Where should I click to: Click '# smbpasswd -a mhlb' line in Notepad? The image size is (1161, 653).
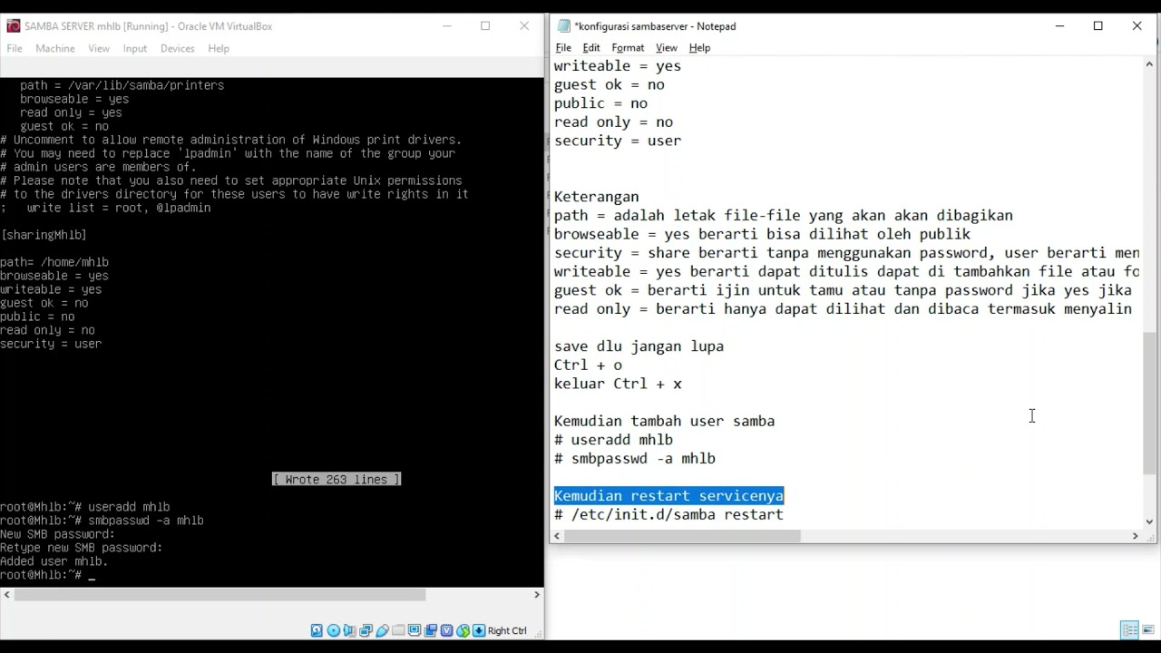pyautogui.click(x=635, y=458)
